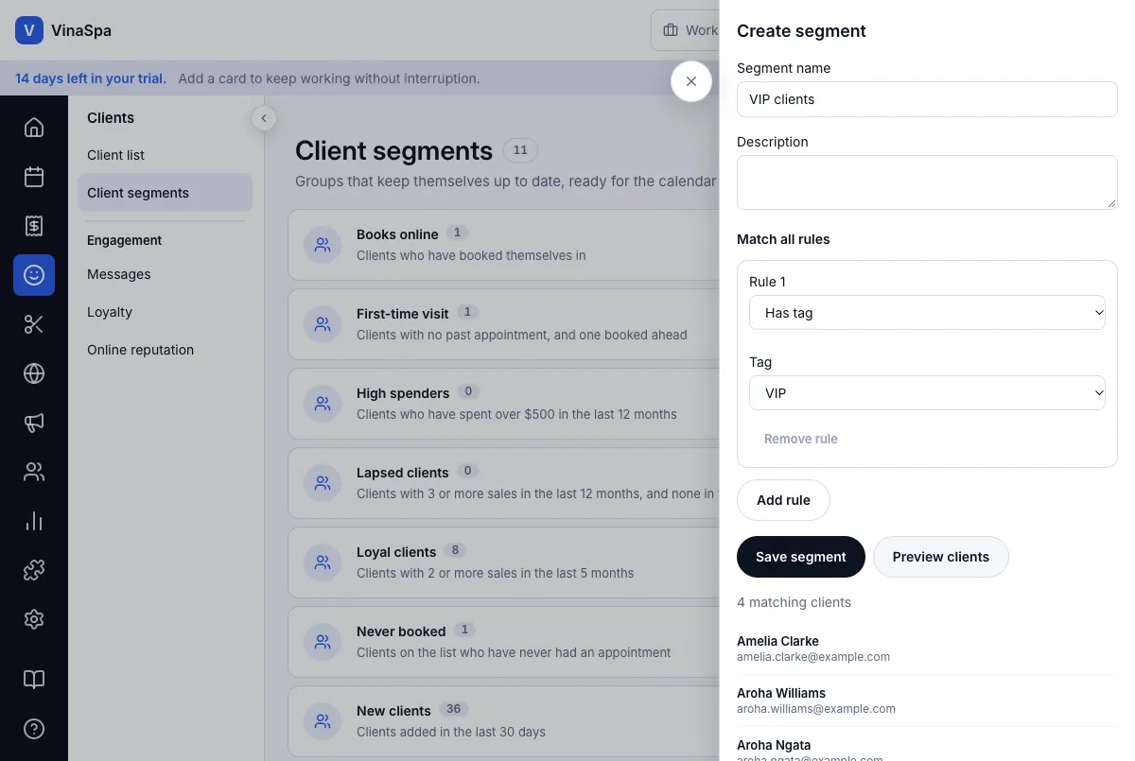Open the Books online segment title
Screen dimensions: 1135x761
tap(397, 234)
